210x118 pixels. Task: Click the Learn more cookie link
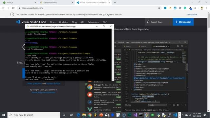click(192, 14)
